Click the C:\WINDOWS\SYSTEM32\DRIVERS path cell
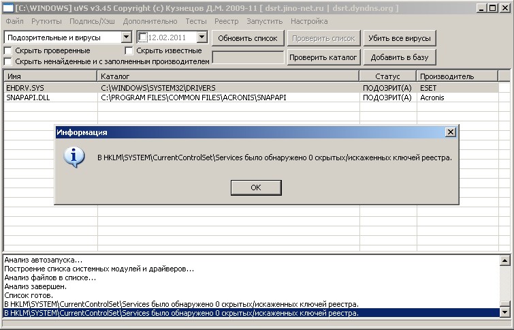Image resolution: width=514 pixels, height=330 pixels. 159,88
